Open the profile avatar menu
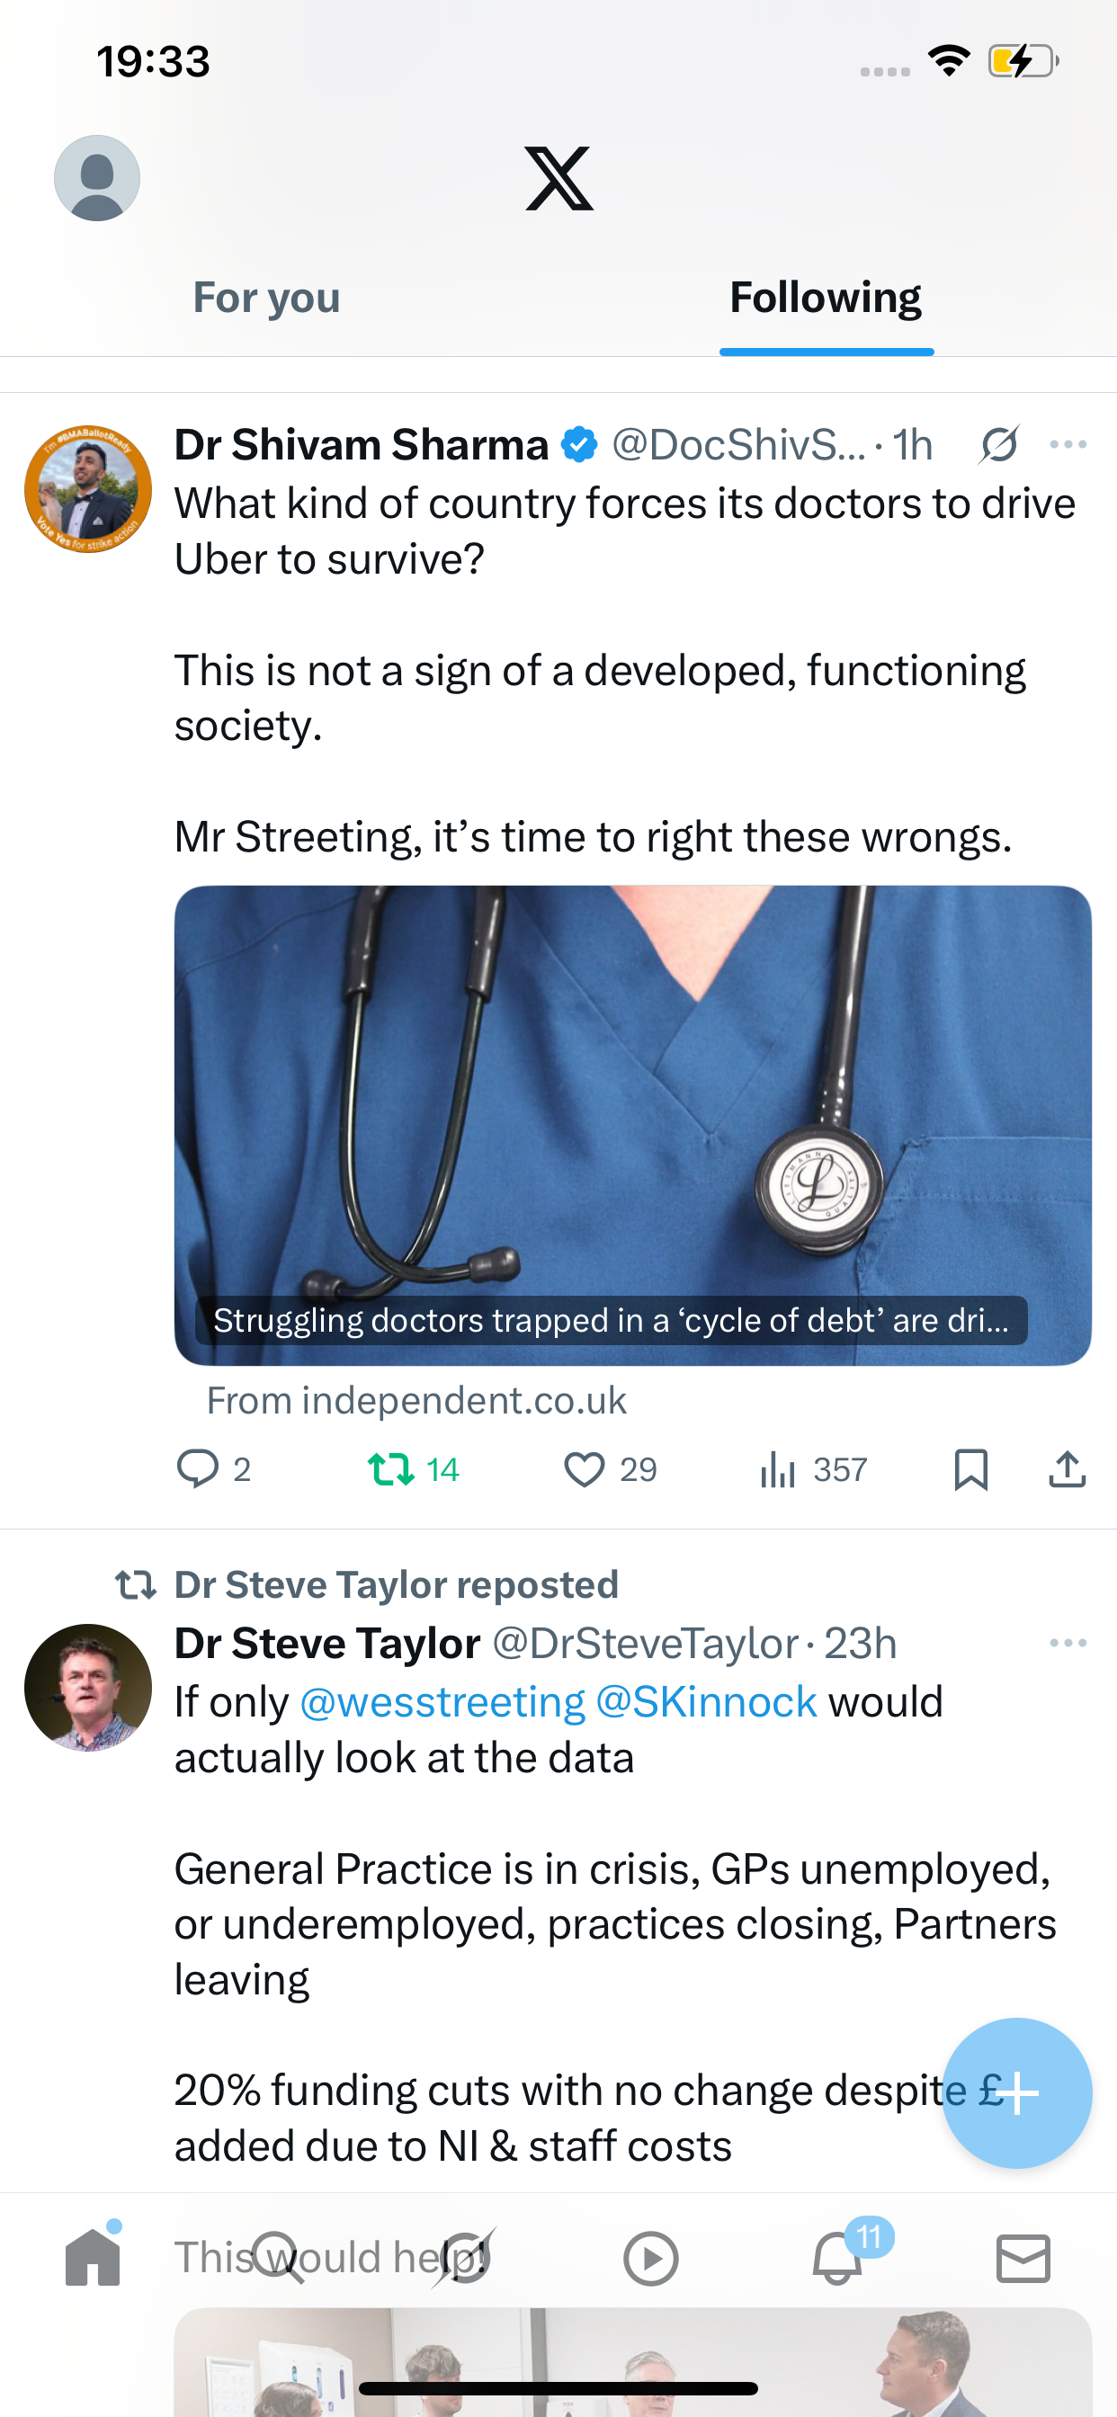This screenshot has height=2417, width=1117. pos(97,178)
